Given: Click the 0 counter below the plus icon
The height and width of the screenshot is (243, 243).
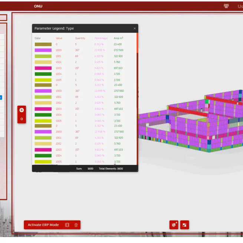Looking at the screenshot, I should pos(22,119).
